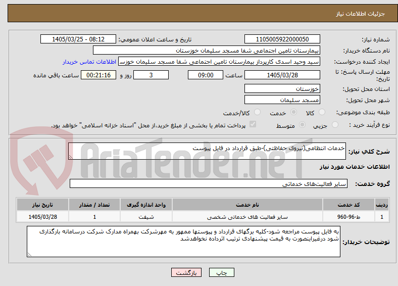Select the کالا/خدمت radio button
Viewport: 398px width, 286px height.
[x=258, y=112]
